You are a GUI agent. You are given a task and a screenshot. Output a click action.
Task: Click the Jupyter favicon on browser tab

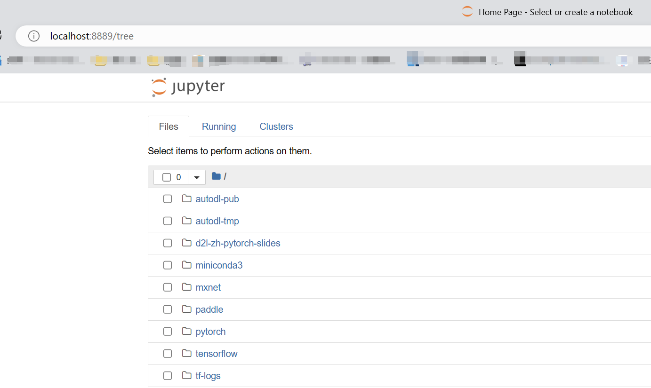tap(467, 12)
